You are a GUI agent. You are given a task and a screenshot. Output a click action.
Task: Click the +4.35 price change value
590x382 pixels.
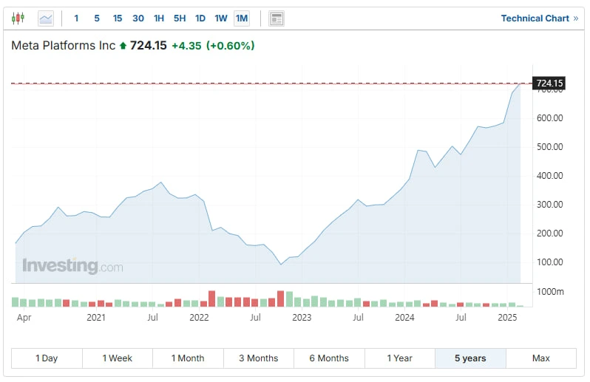pos(186,46)
